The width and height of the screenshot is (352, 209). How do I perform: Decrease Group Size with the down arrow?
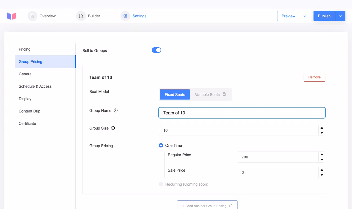tap(322, 133)
